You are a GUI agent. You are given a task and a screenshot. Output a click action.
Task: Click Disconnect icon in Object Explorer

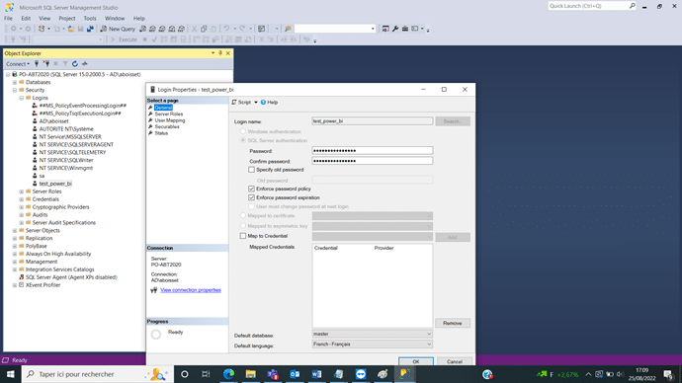pyautogui.click(x=46, y=64)
